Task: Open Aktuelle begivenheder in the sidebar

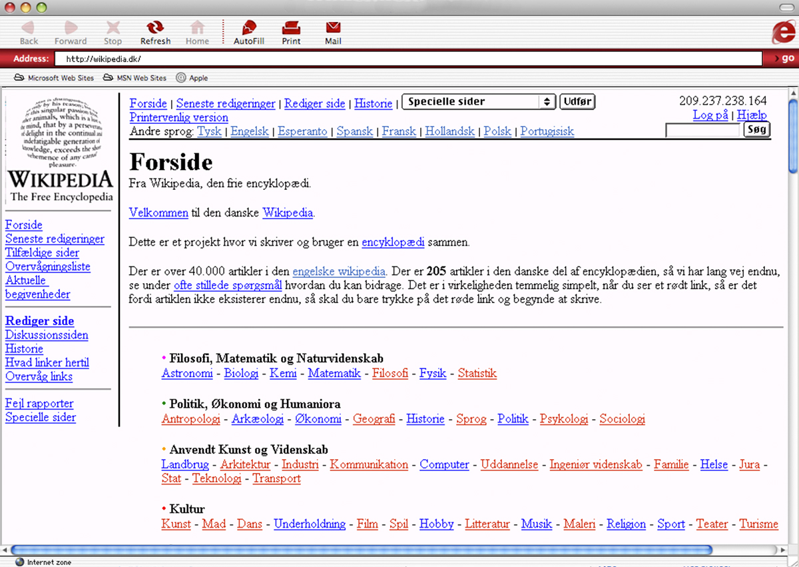Action: click(37, 287)
